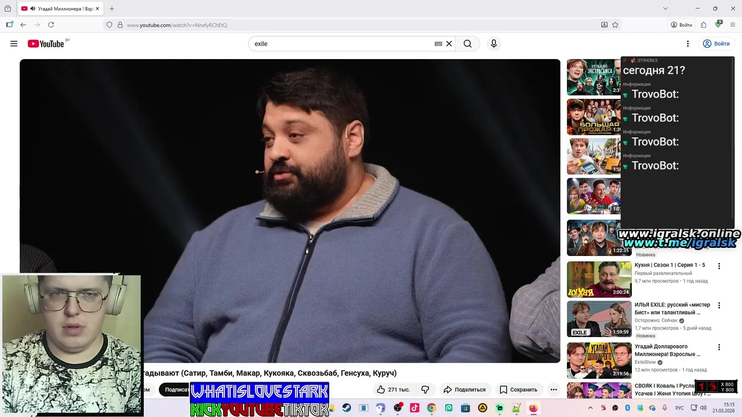Open YouTube settings three-dot menu
The height and width of the screenshot is (417, 742).
pos(688,43)
